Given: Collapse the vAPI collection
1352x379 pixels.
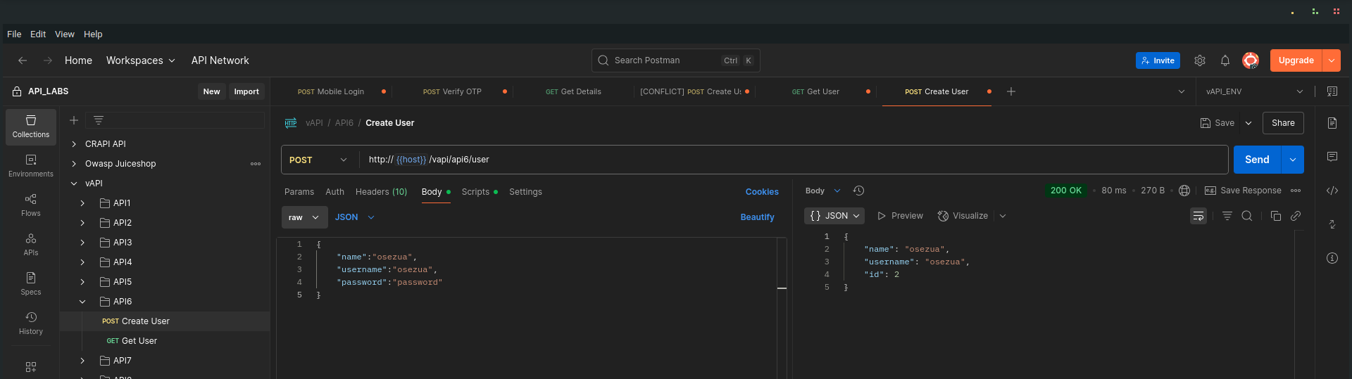Looking at the screenshot, I should coord(74,184).
